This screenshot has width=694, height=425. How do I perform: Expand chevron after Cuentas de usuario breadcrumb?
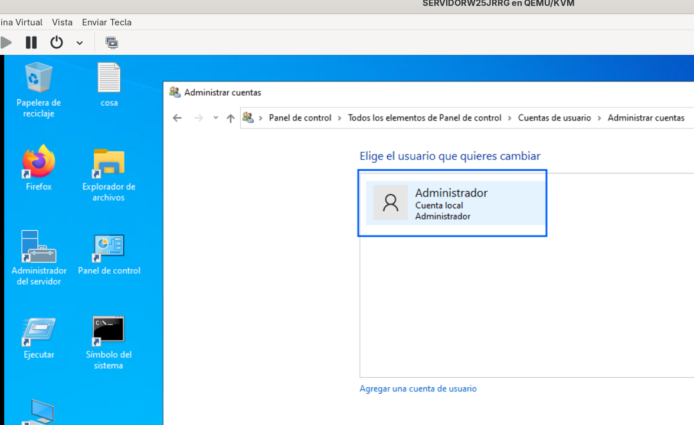[x=600, y=118]
